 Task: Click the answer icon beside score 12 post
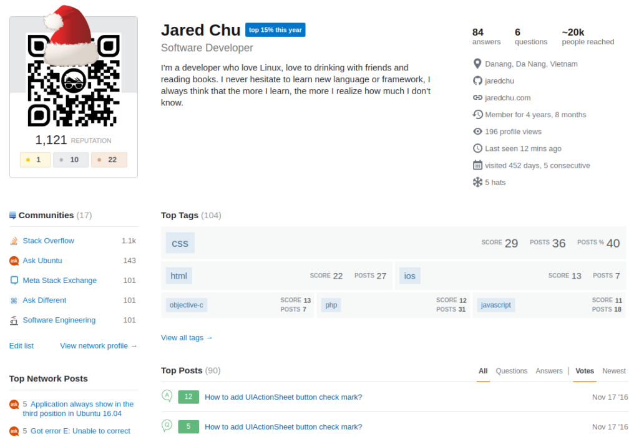coord(167,396)
